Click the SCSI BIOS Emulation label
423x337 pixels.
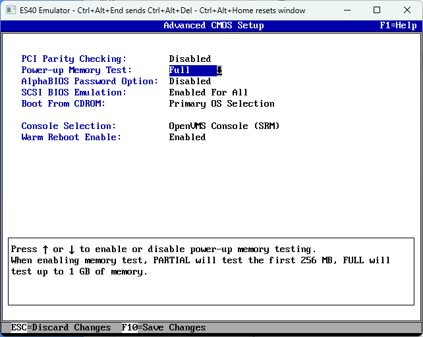click(x=74, y=92)
